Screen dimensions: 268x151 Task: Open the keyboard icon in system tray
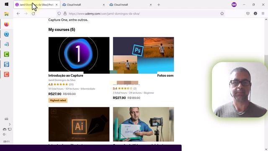7,119
